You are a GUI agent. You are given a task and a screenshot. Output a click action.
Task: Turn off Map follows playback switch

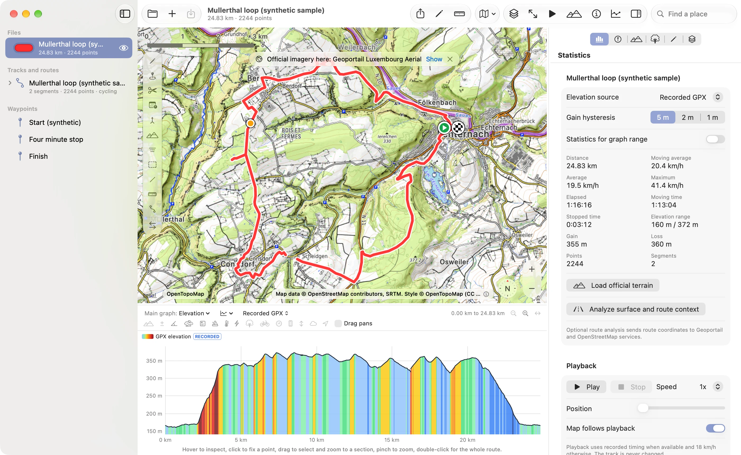[715, 428]
